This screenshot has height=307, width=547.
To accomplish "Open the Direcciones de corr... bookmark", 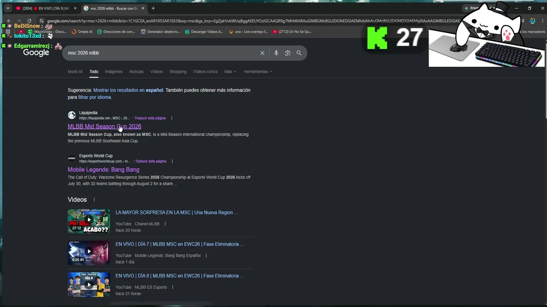I will click(116, 32).
